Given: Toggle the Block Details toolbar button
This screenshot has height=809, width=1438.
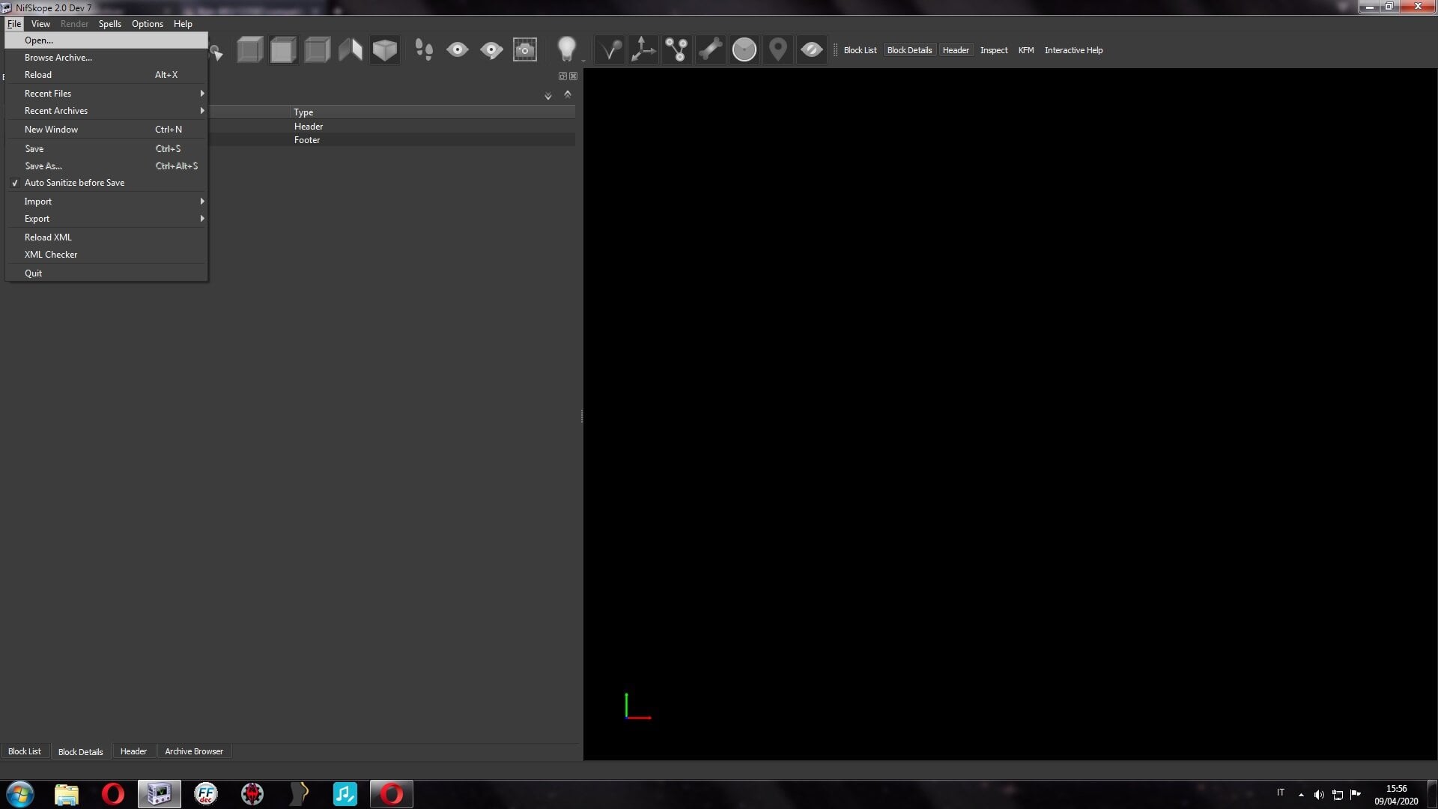Looking at the screenshot, I should coord(909,50).
